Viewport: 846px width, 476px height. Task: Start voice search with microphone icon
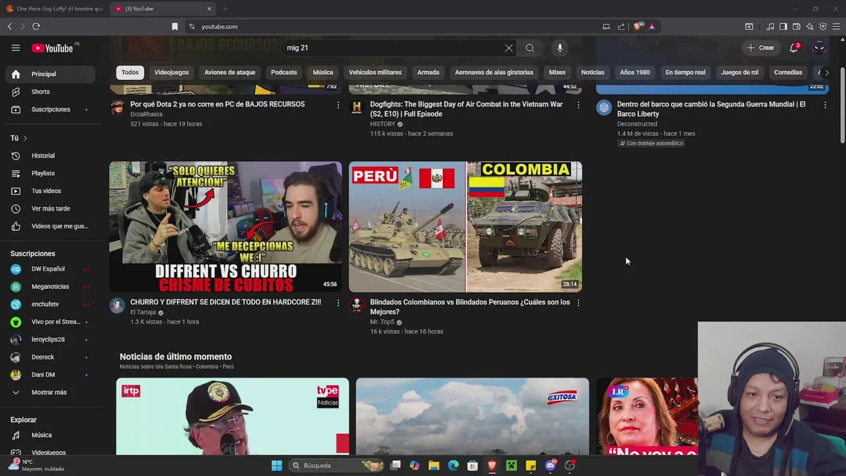(x=560, y=48)
